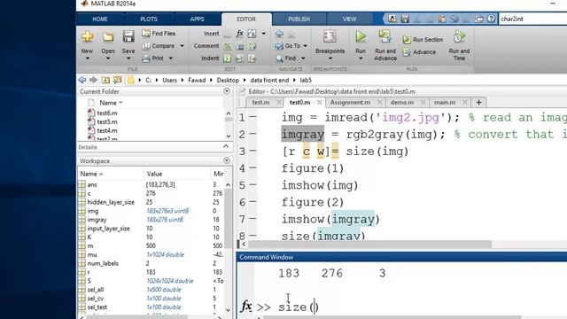The image size is (567, 319).
Task: Click the Advance button
Action: point(419,52)
